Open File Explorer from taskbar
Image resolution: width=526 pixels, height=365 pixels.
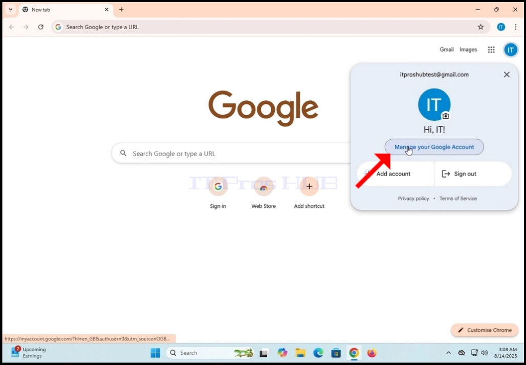[300, 353]
